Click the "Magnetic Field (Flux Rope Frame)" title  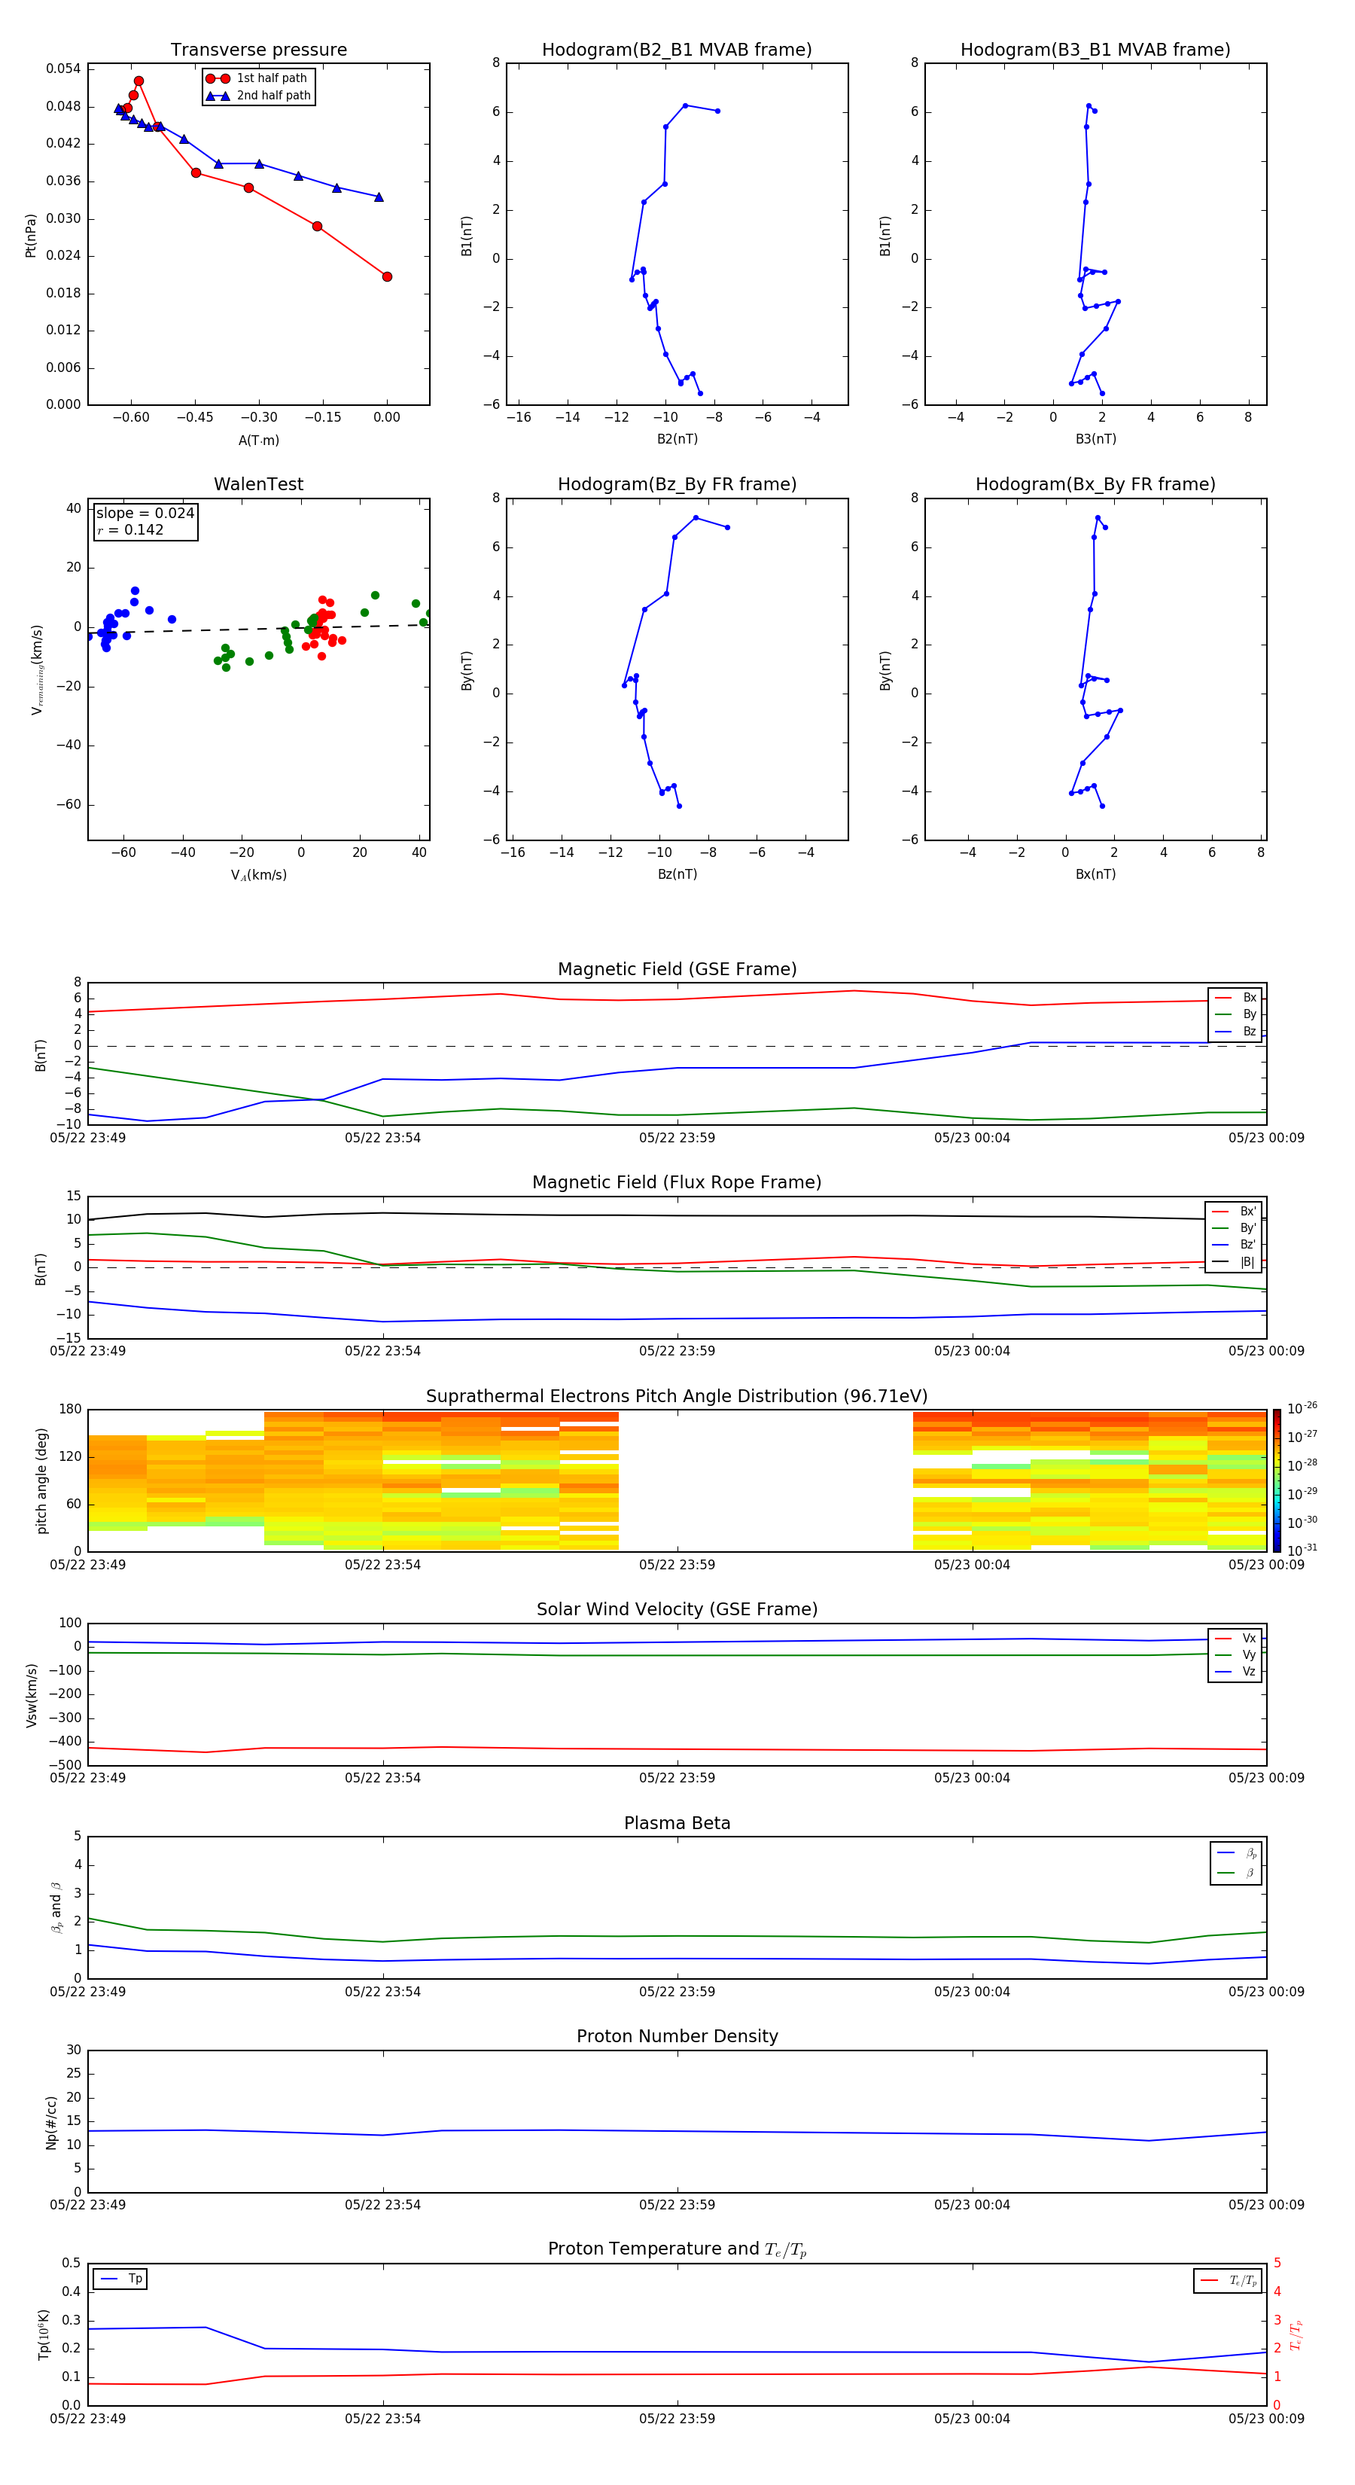[x=677, y=1183]
